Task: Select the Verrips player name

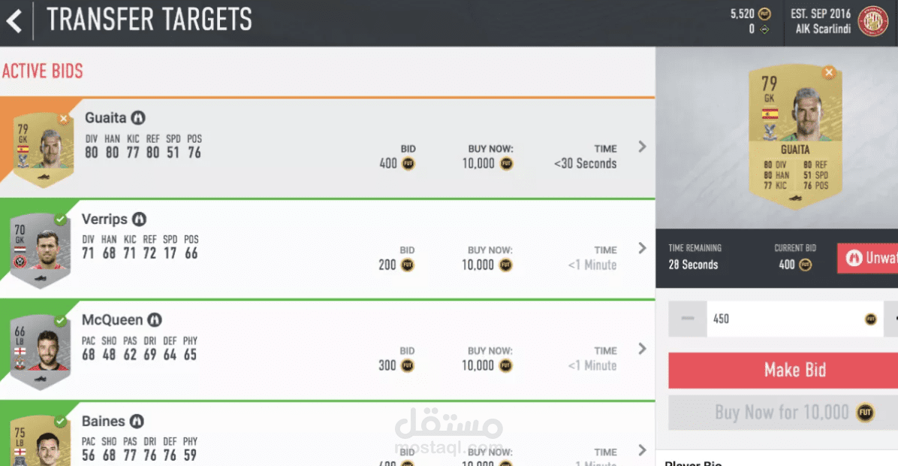Action: click(x=104, y=219)
